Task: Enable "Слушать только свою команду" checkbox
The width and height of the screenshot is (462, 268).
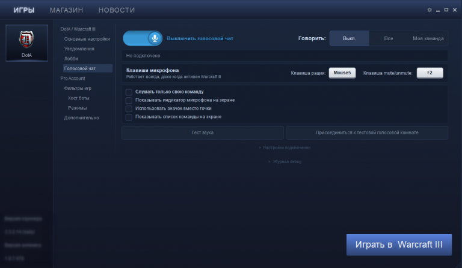Action: tap(129, 92)
